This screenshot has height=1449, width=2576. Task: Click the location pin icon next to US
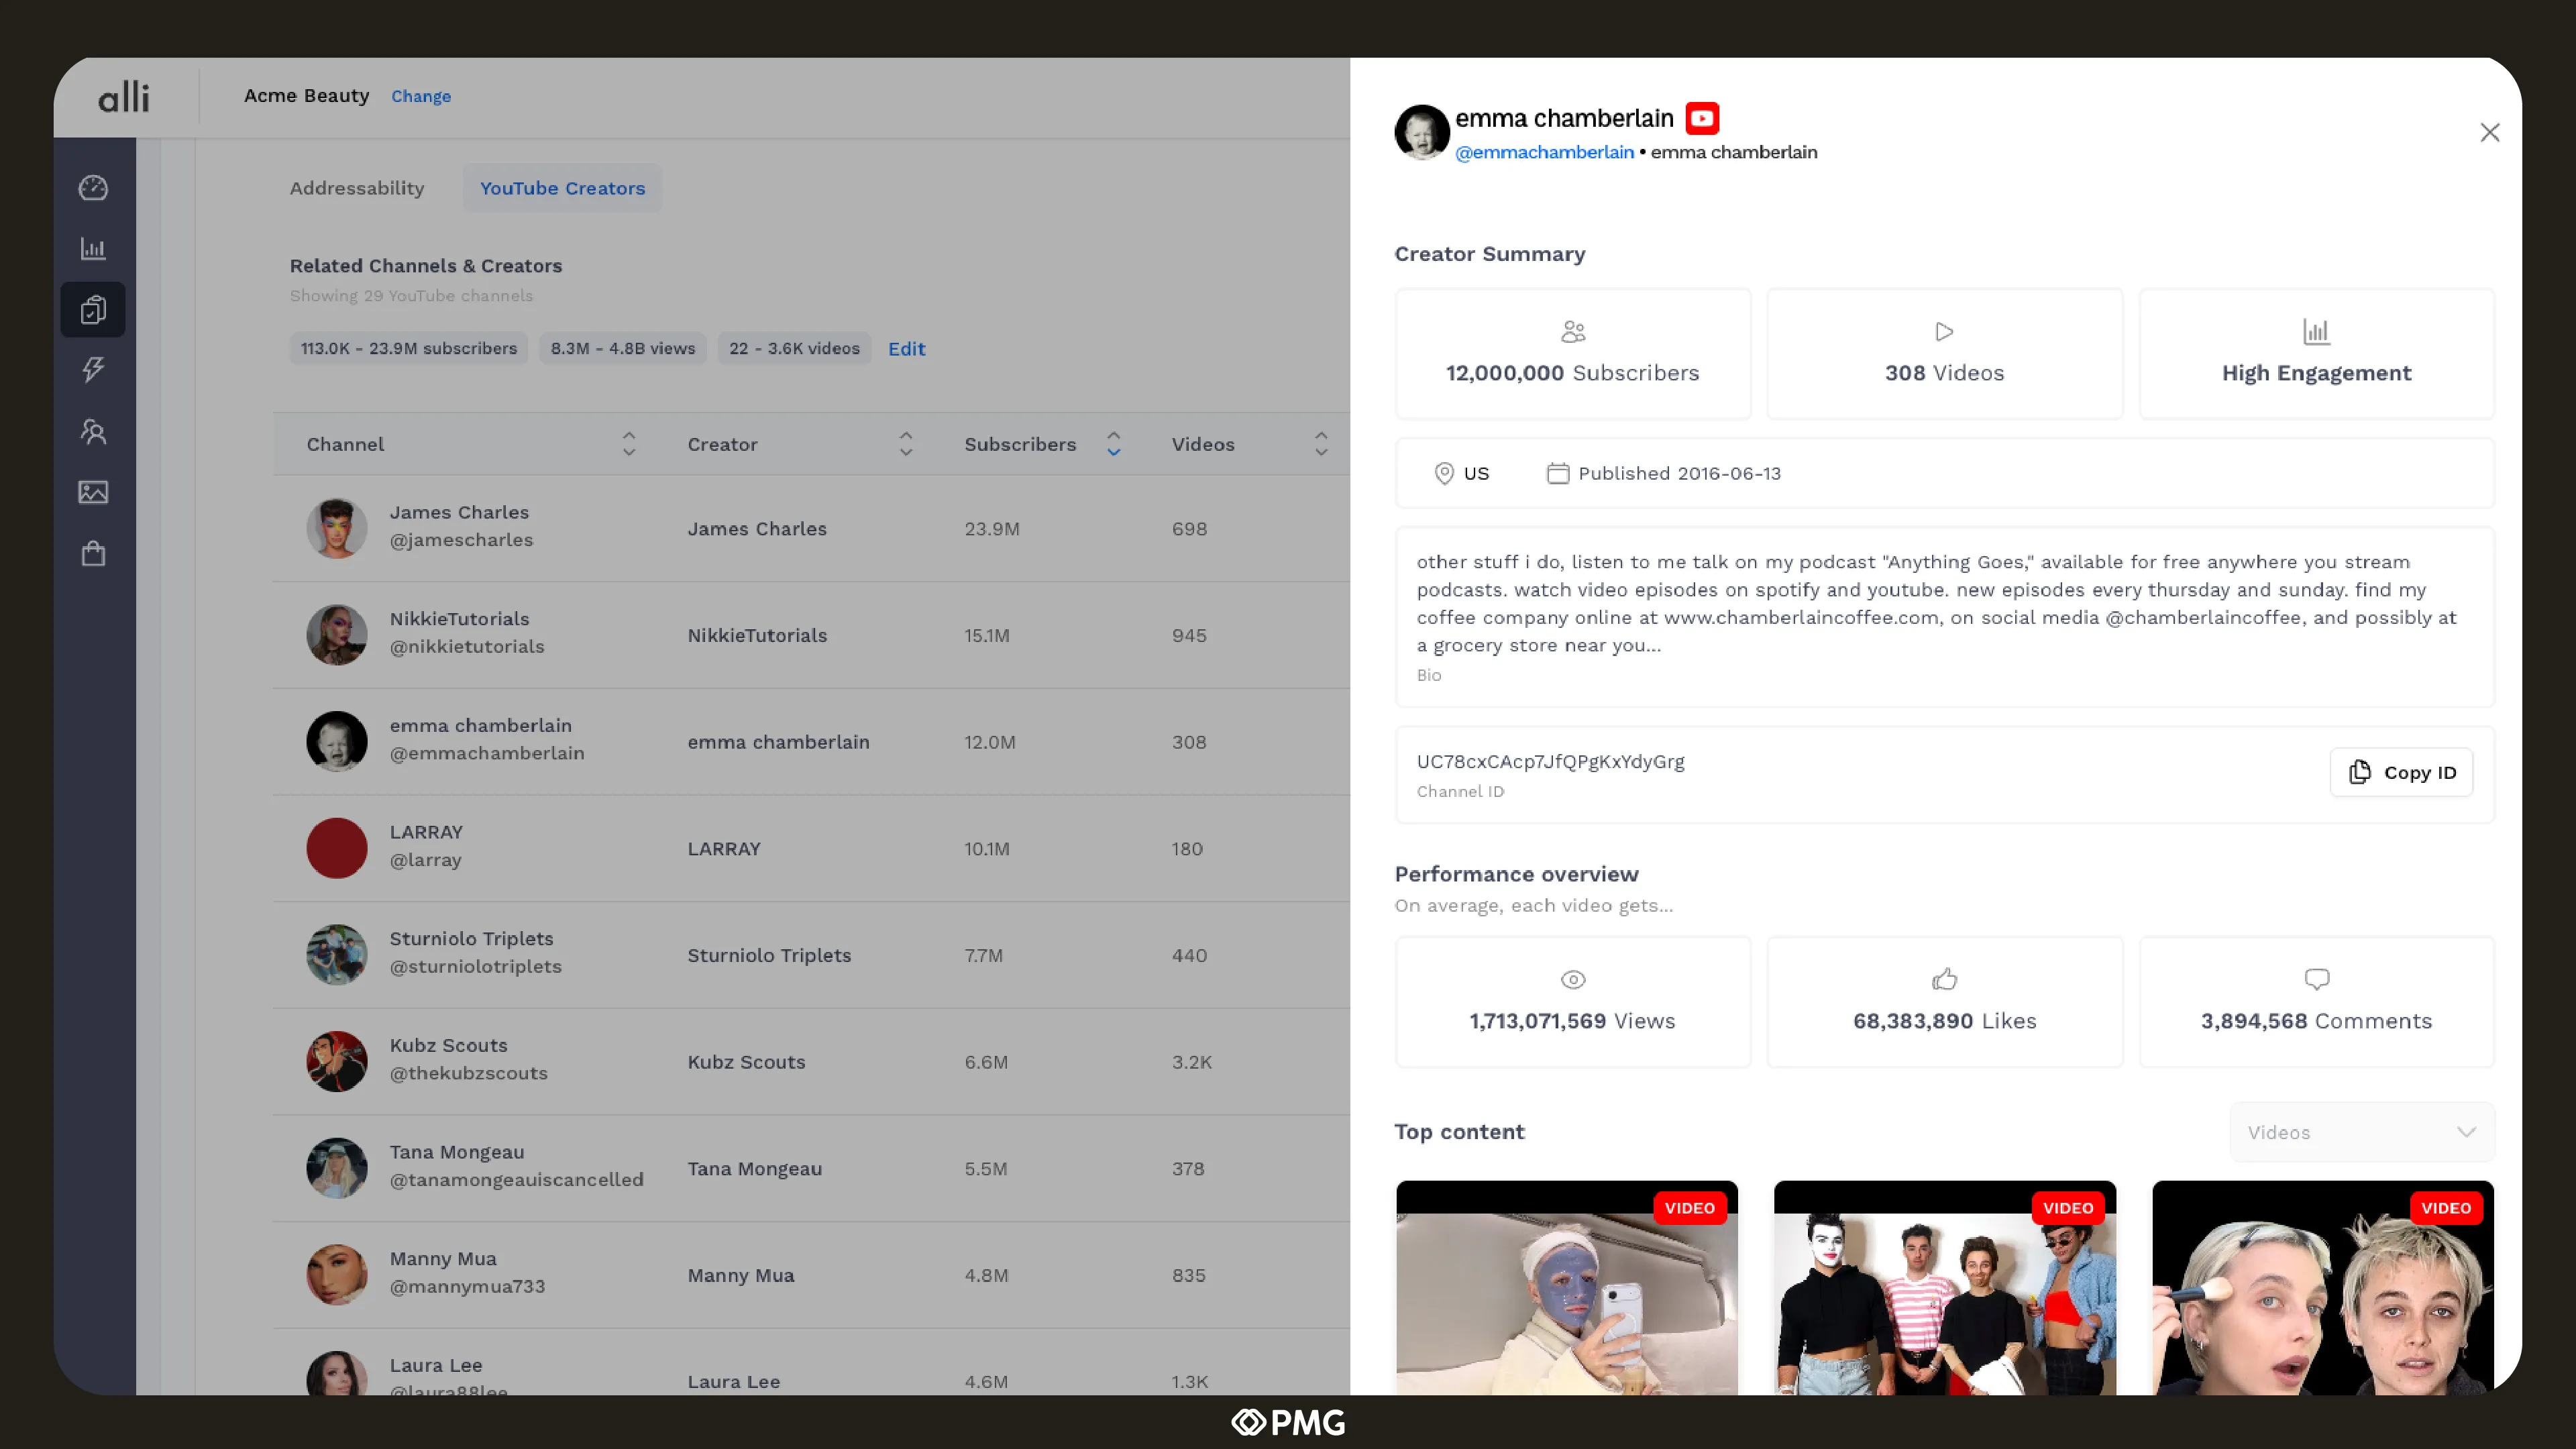click(x=1444, y=473)
